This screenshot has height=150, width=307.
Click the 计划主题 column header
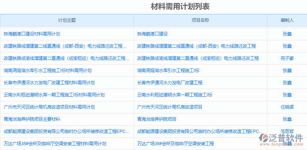tap(67, 20)
